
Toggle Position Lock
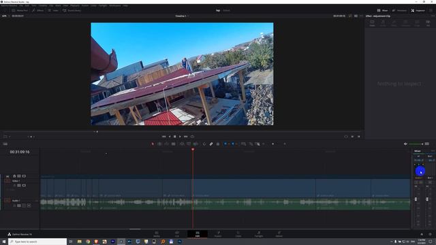tap(218, 144)
